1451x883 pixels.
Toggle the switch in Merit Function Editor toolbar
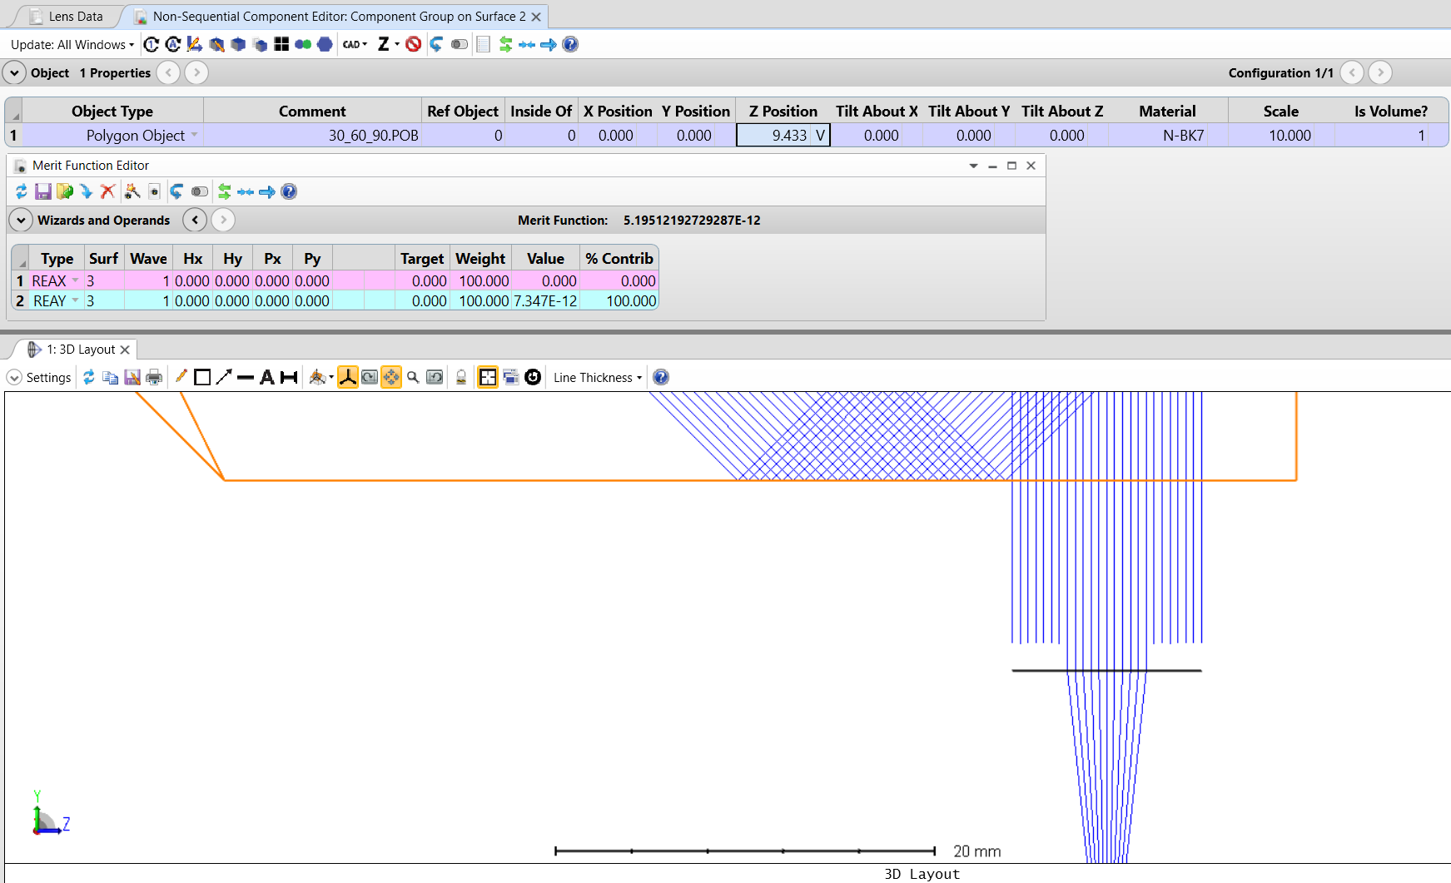(200, 191)
